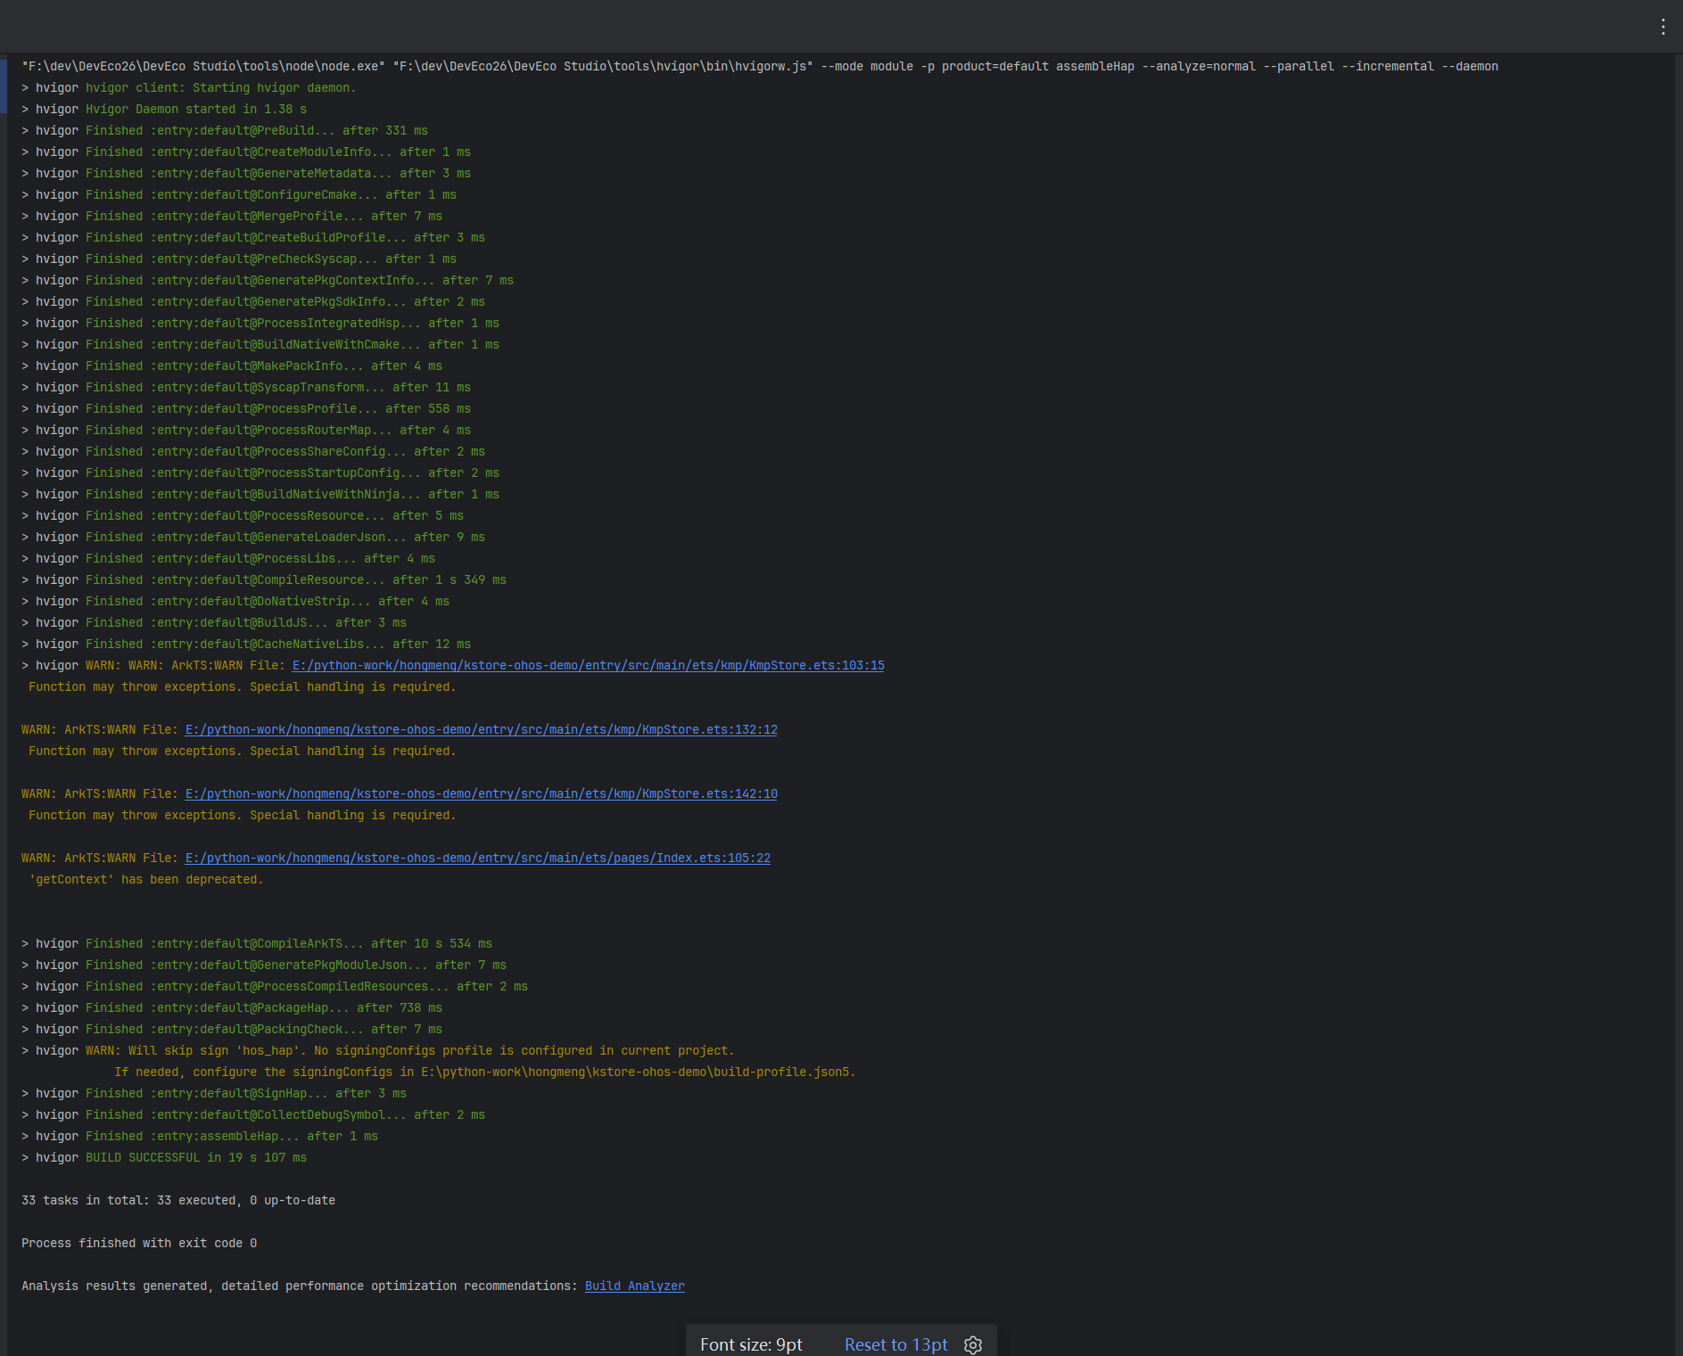Open font size settings gear icon
The image size is (1683, 1356).
[973, 1344]
